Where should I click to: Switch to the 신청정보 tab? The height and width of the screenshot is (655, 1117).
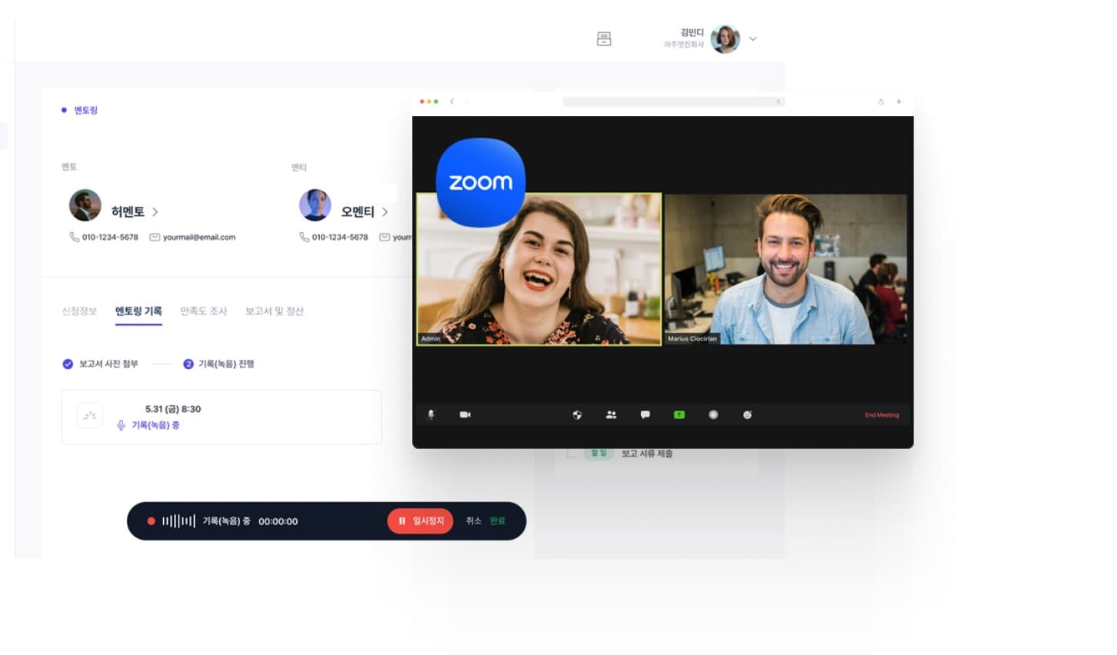(x=79, y=311)
